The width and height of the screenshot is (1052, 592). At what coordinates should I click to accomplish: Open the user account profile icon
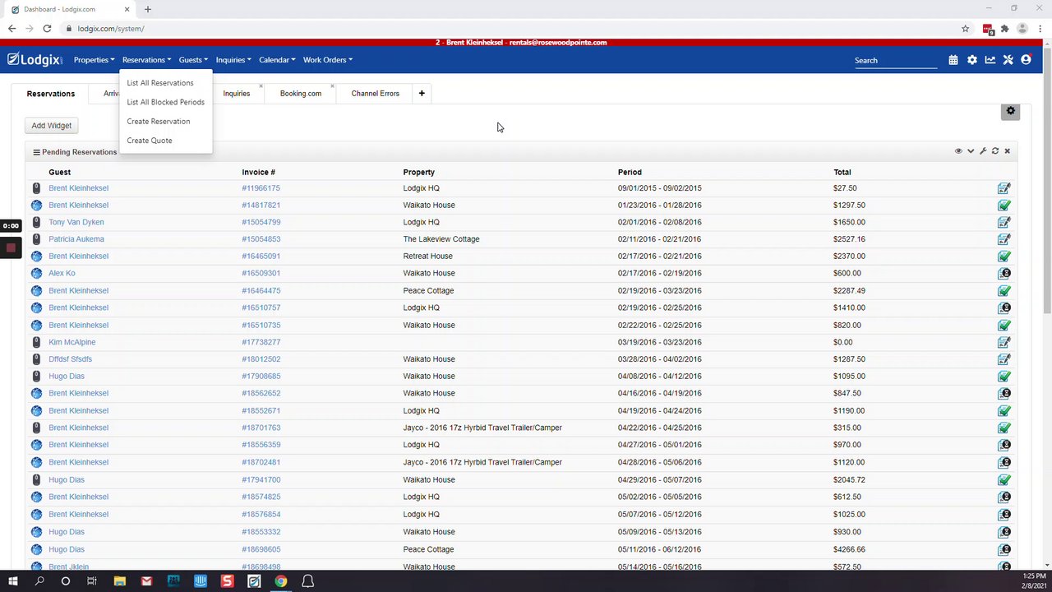[1026, 60]
